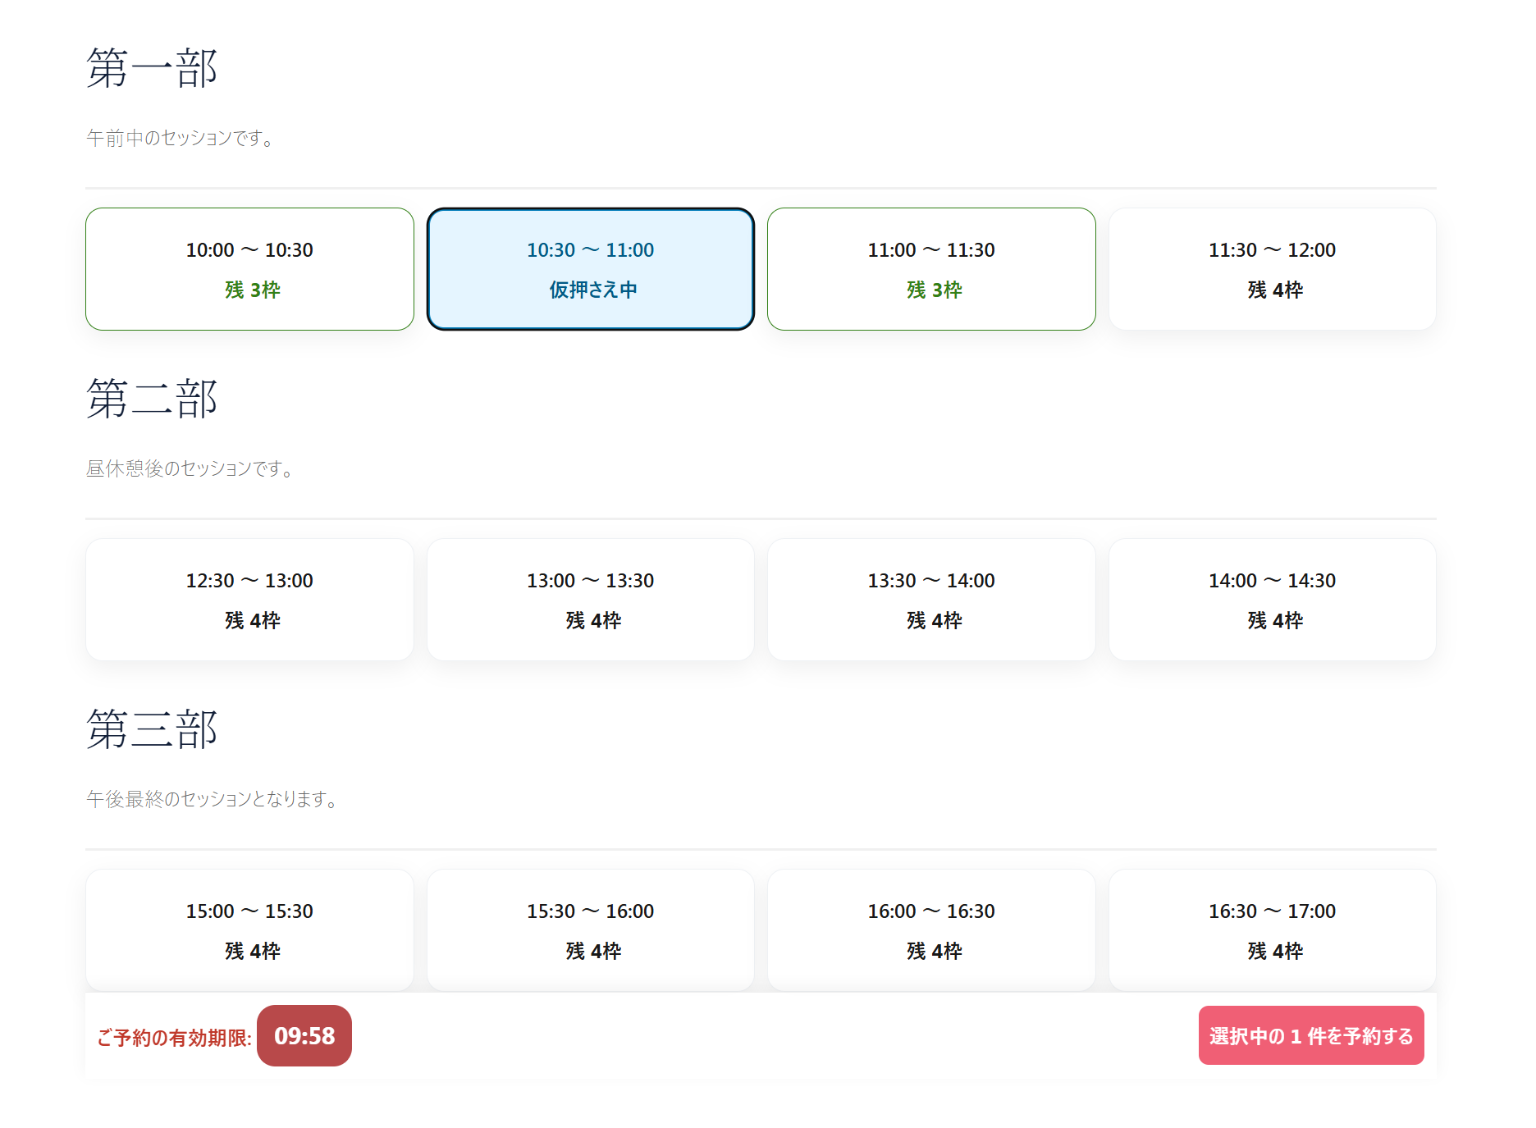Pick the 15:00 ～ 15:30 slot
Viewport: 1536px width, 1128px height.
tap(249, 930)
